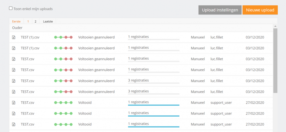Click the file icon of the last visible TEST.csv row

click(x=14, y=124)
